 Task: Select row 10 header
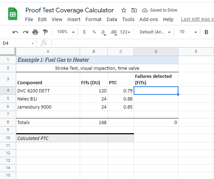click(x=8, y=138)
